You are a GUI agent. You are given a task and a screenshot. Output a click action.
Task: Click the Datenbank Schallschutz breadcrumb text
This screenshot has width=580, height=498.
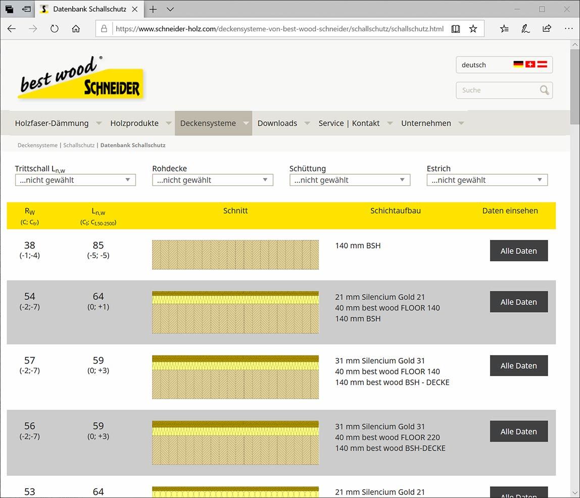coord(133,145)
